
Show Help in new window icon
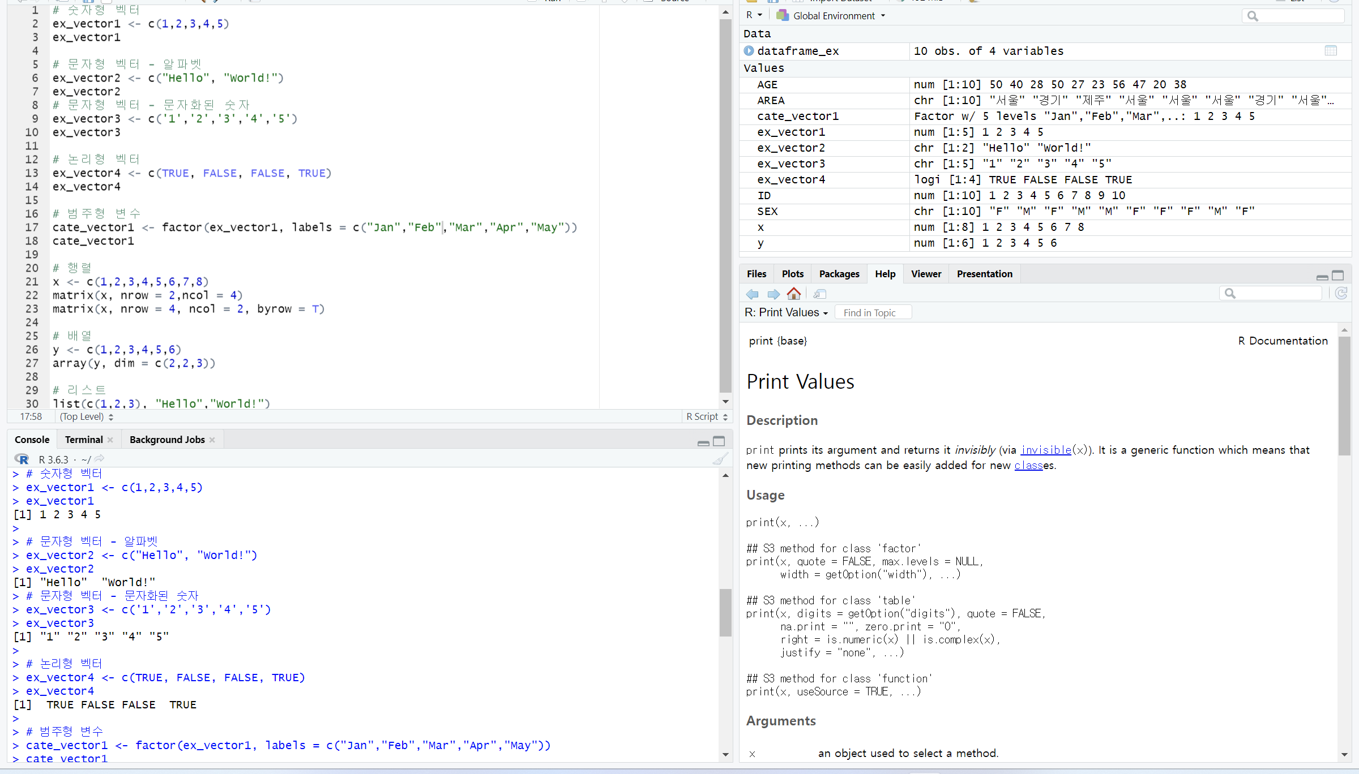(x=819, y=294)
